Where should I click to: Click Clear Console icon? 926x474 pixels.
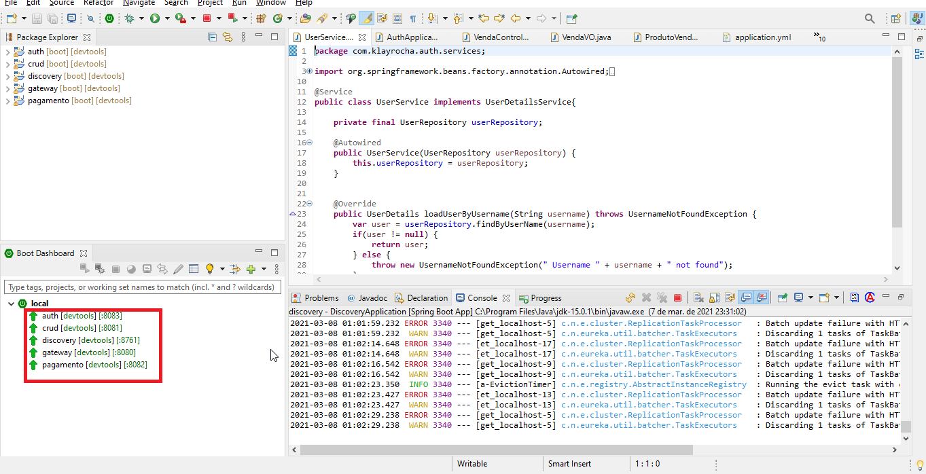pyautogui.click(x=698, y=297)
